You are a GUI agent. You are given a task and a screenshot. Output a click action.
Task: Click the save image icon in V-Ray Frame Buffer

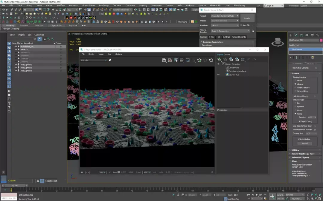tap(164, 60)
